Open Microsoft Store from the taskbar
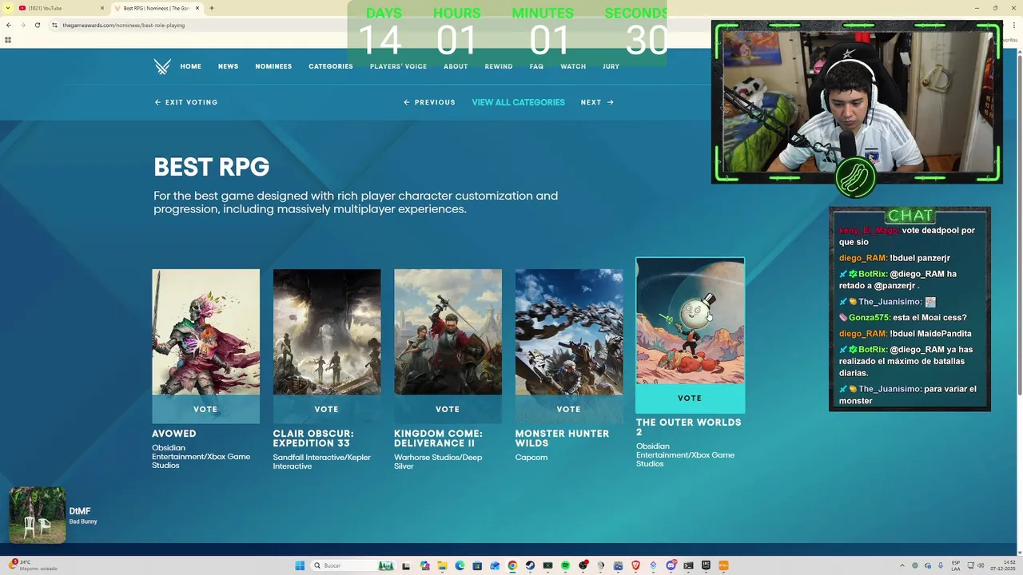Screen dimensions: 1023x575 coord(477,565)
